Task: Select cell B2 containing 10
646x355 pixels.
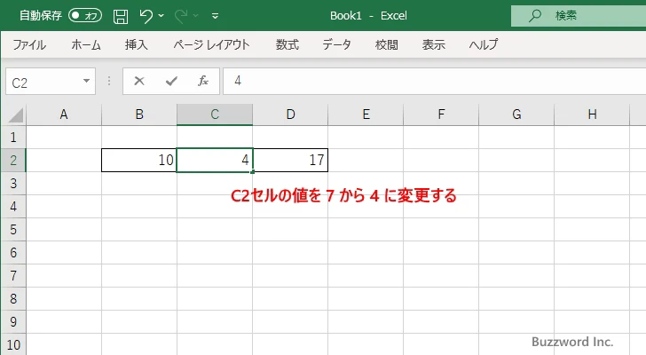Action: tap(139, 161)
